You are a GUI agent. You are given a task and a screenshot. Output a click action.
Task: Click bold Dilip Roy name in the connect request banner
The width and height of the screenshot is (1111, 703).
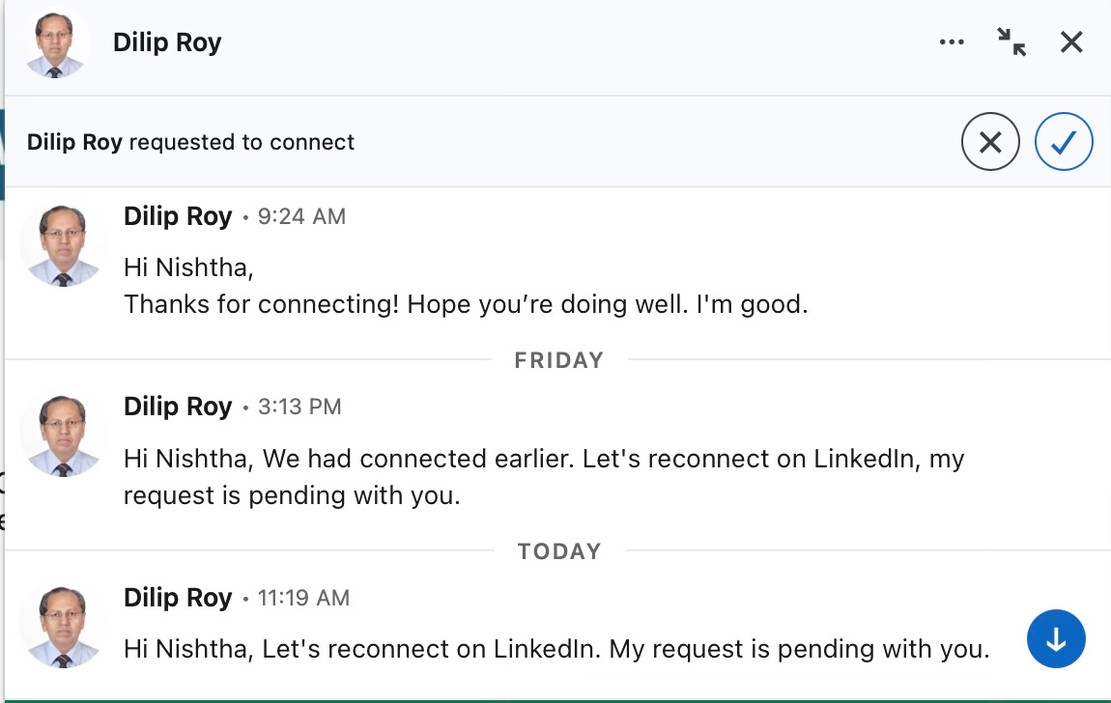pyautogui.click(x=74, y=143)
